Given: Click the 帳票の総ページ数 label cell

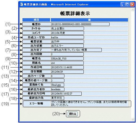Looking at the screenshot, I should point(36,80).
